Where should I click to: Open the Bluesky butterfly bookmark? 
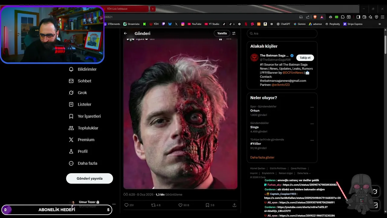(170, 24)
